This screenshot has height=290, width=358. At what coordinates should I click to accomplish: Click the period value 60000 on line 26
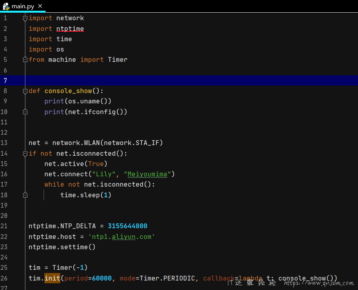coord(102,278)
